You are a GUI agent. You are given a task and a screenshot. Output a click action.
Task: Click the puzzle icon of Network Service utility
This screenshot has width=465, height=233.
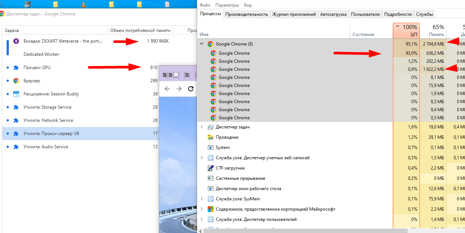(16, 120)
